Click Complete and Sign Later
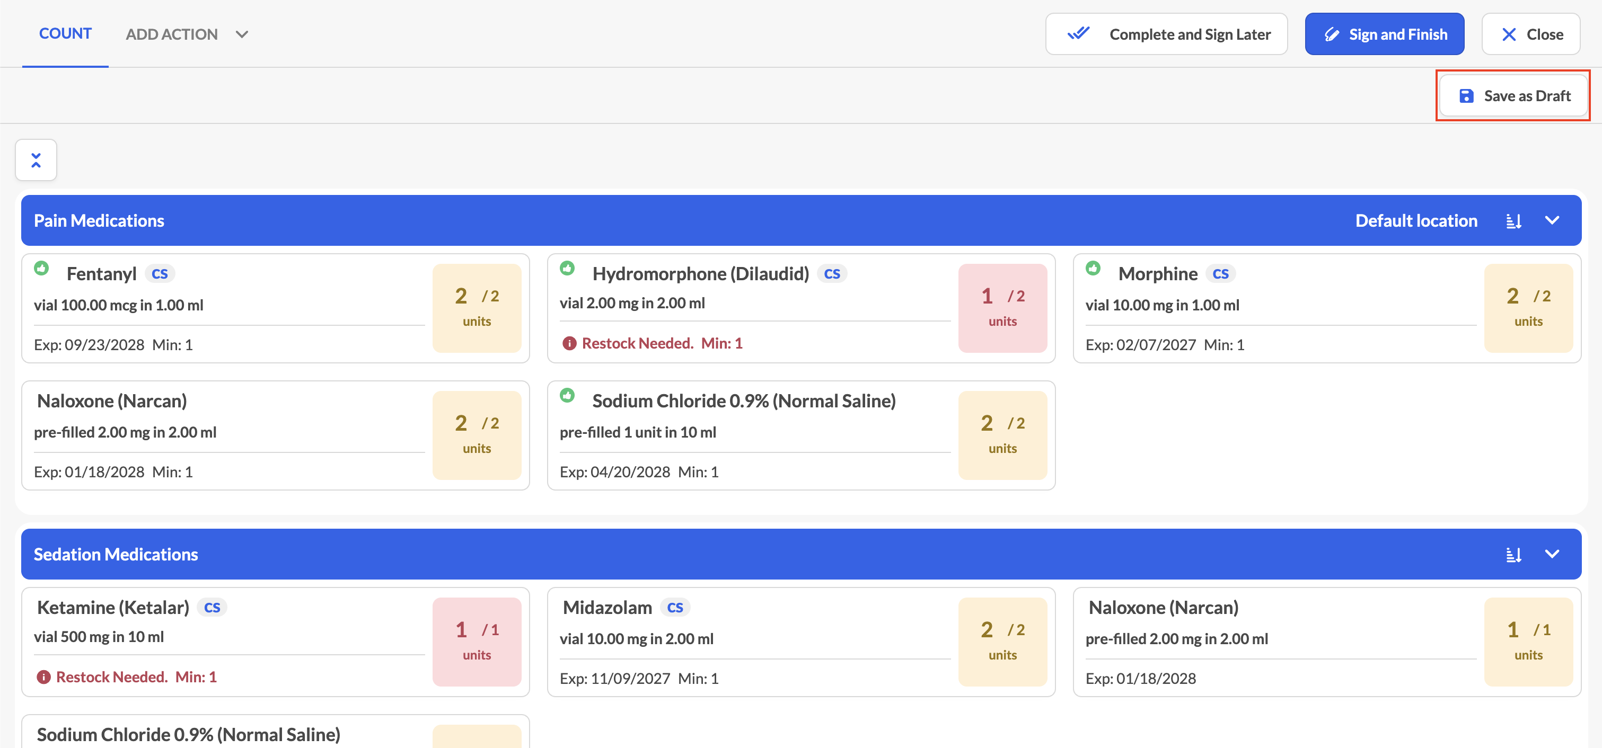Screen dimensions: 1602x748 1166,34
